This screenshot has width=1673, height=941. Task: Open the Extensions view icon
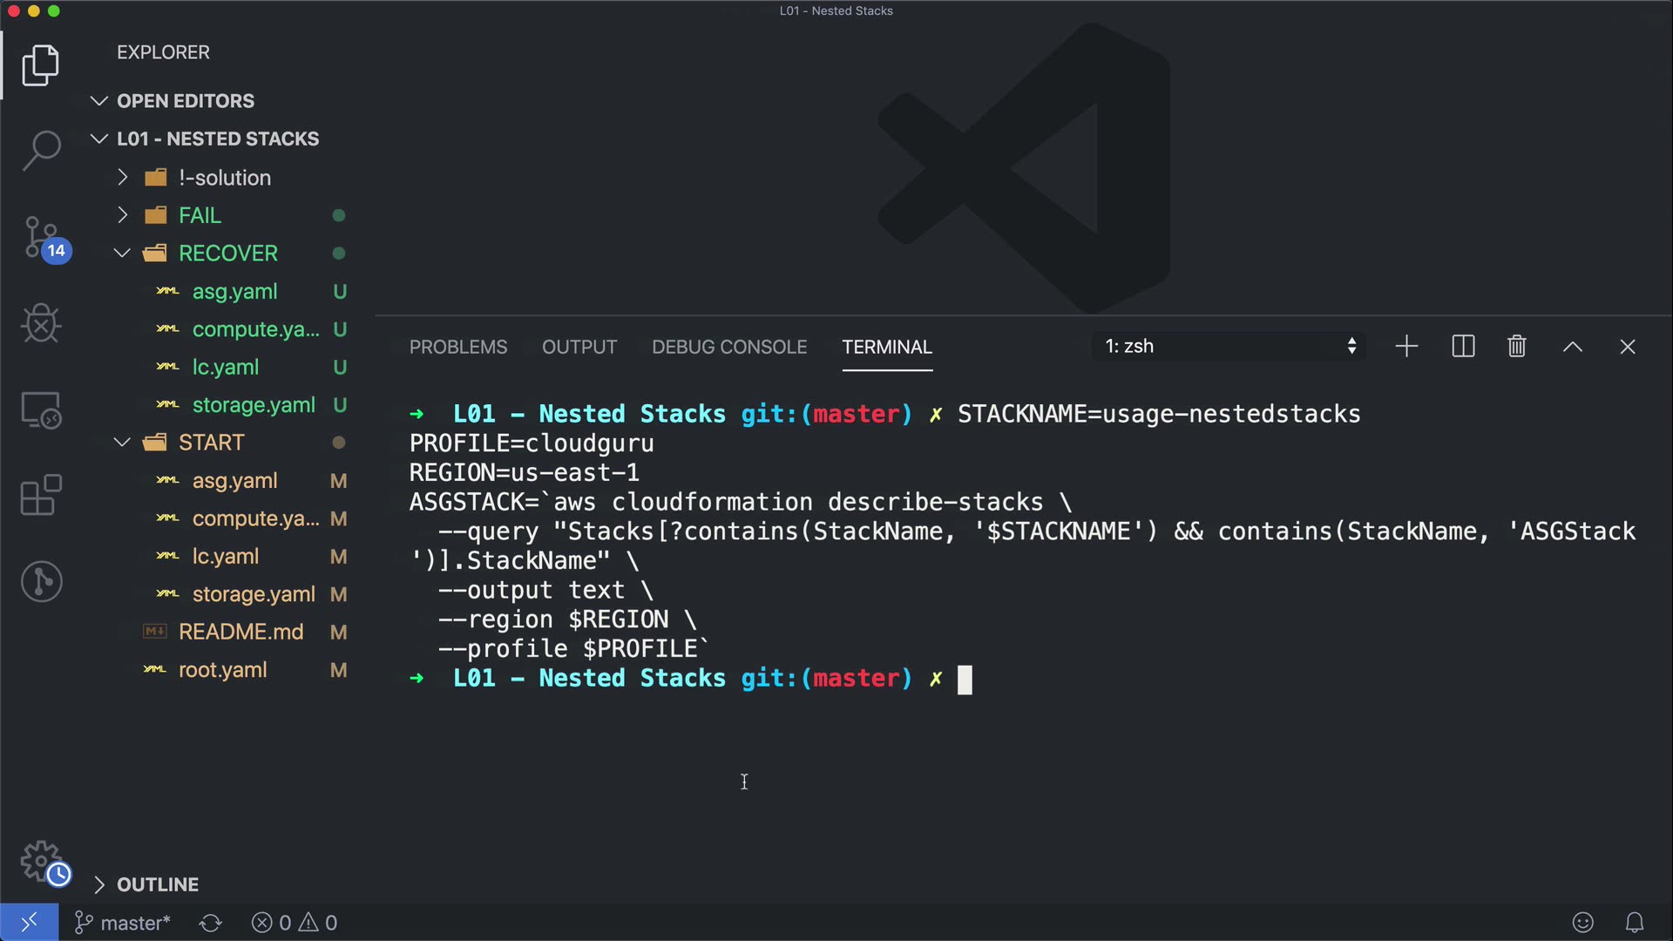41,496
